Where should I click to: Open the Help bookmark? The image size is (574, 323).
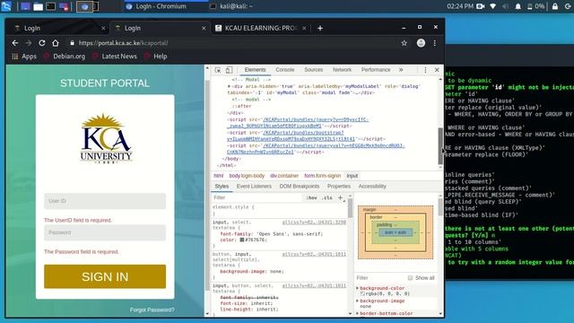click(x=156, y=57)
